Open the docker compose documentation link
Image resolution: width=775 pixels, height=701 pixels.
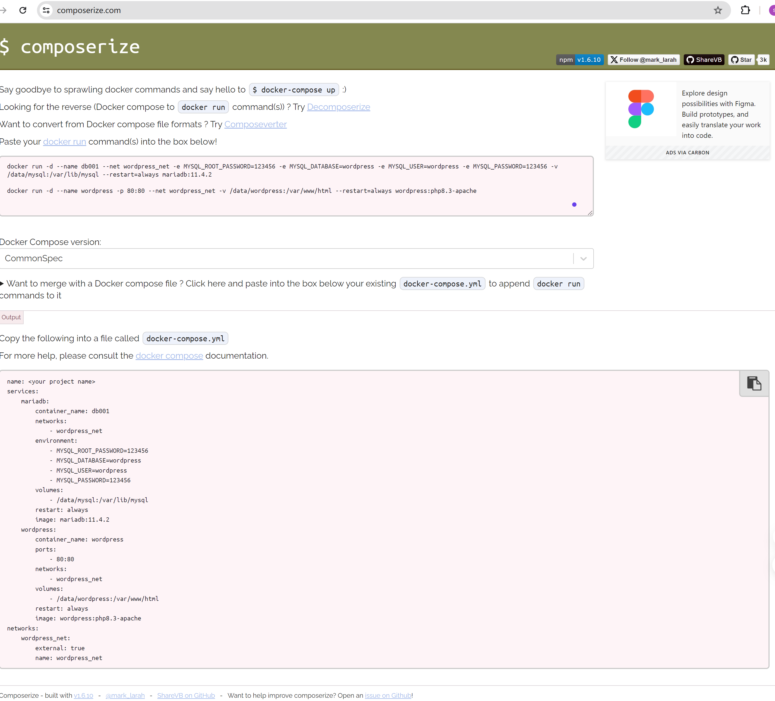coord(169,356)
